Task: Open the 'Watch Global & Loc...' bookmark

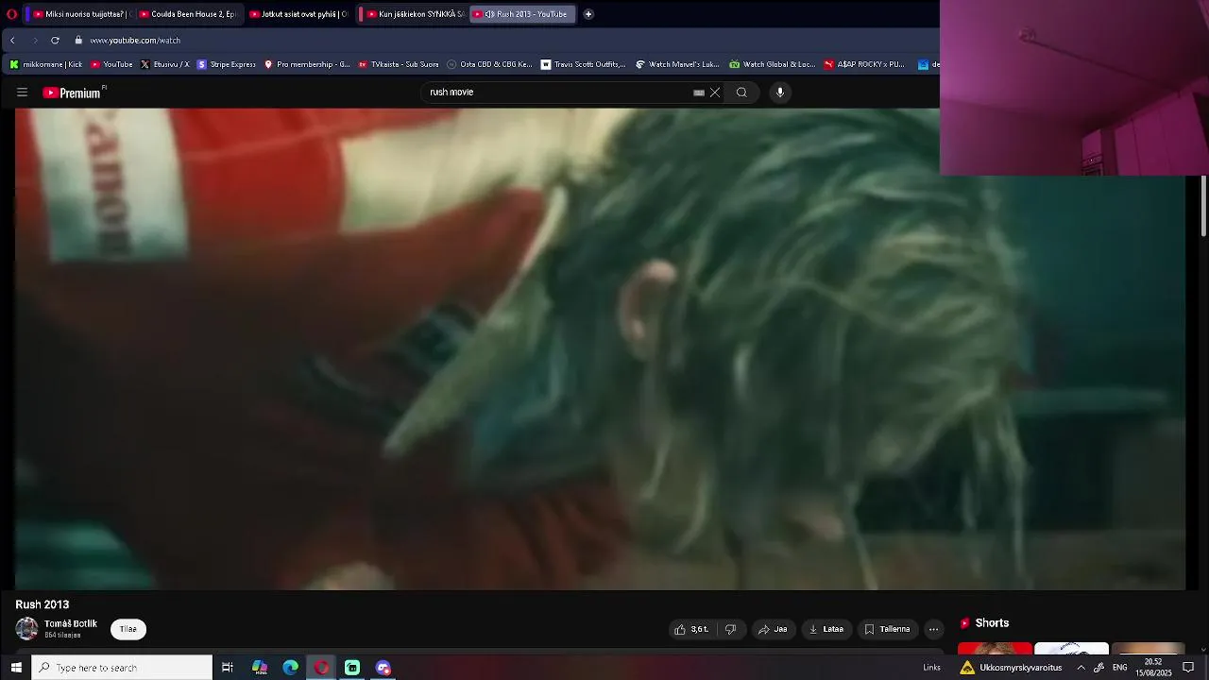Action: click(773, 65)
